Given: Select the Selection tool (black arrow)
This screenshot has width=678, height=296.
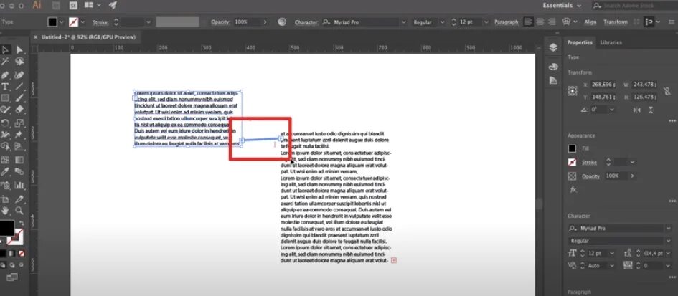Looking at the screenshot, I should tap(5, 50).
